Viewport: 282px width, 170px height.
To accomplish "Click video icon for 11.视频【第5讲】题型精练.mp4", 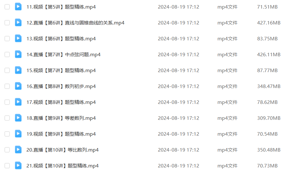I will pos(18,7).
